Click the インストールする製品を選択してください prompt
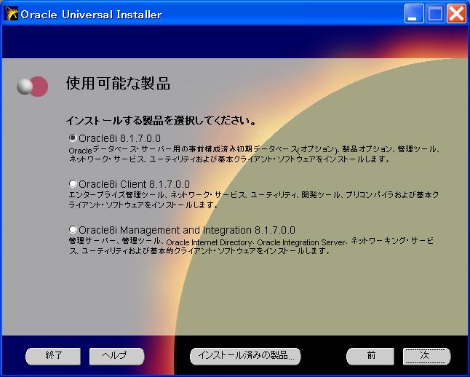This screenshot has height=377, width=470. click(x=161, y=121)
